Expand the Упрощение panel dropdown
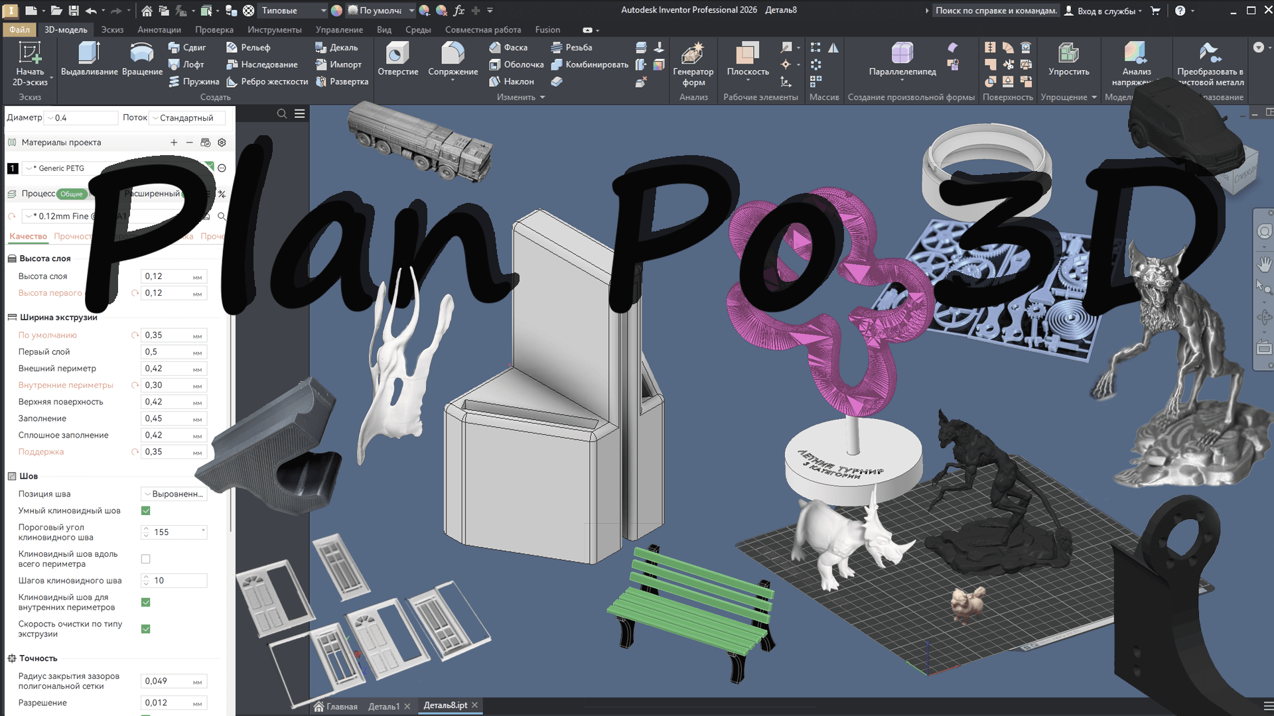Viewport: 1274px width, 716px height. [x=1068, y=97]
